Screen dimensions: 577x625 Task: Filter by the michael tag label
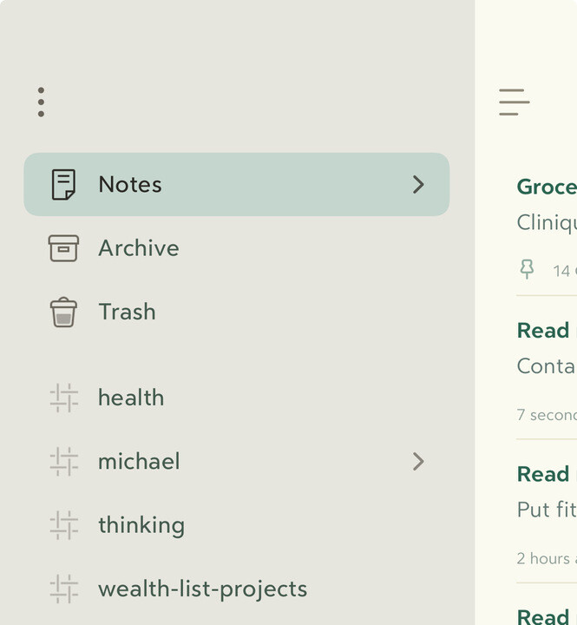point(139,461)
